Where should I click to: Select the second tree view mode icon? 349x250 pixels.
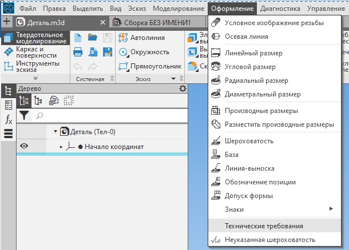(x=38, y=100)
